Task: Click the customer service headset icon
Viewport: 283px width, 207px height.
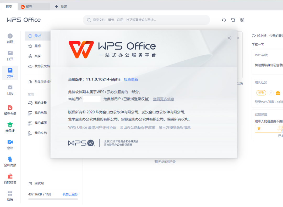Action: point(224,20)
